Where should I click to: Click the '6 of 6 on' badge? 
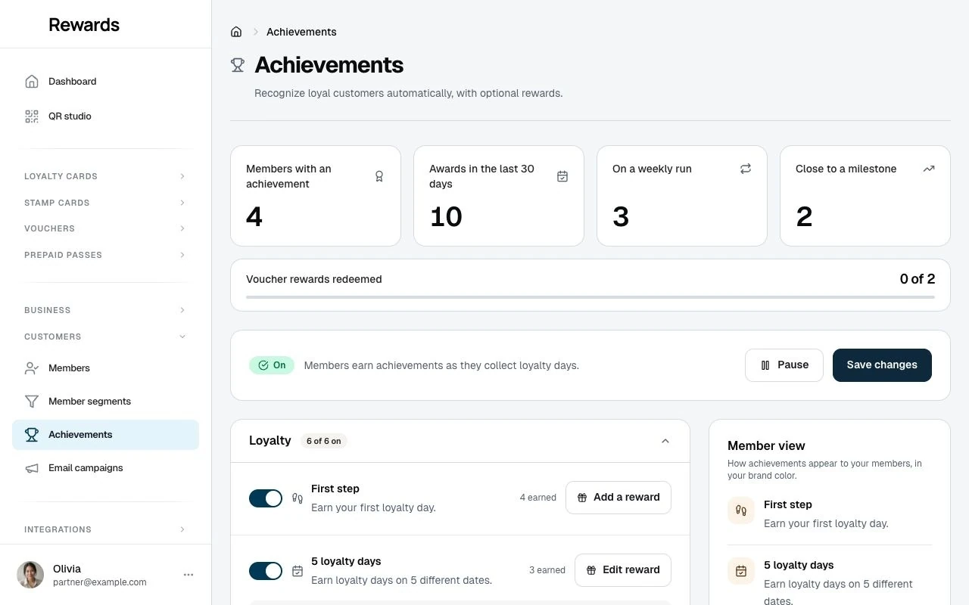click(324, 441)
